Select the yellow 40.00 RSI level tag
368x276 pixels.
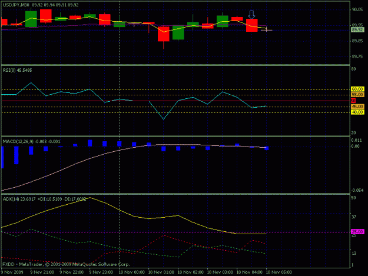pyautogui.click(x=357, y=112)
